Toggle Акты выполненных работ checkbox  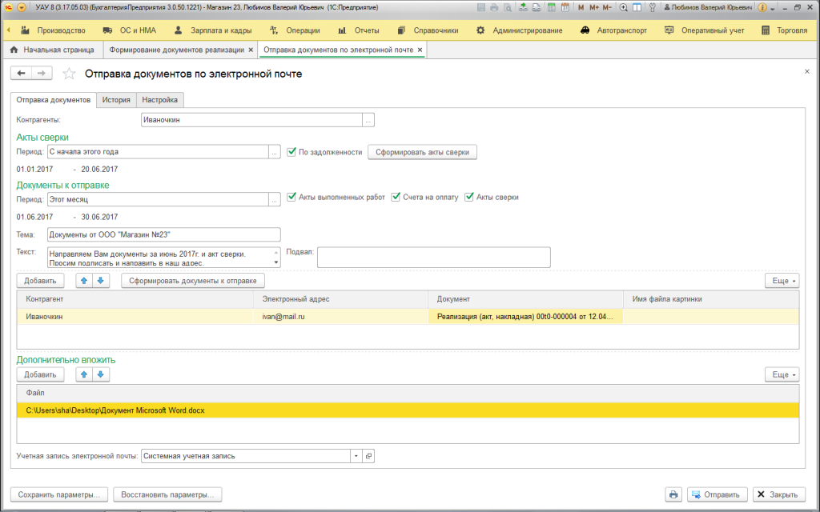pyautogui.click(x=291, y=197)
